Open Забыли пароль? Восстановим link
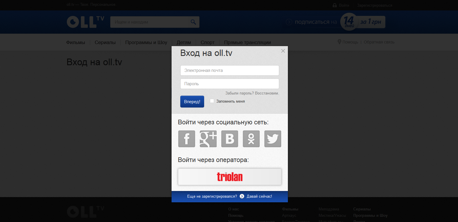The image size is (458, 222). coord(252,93)
